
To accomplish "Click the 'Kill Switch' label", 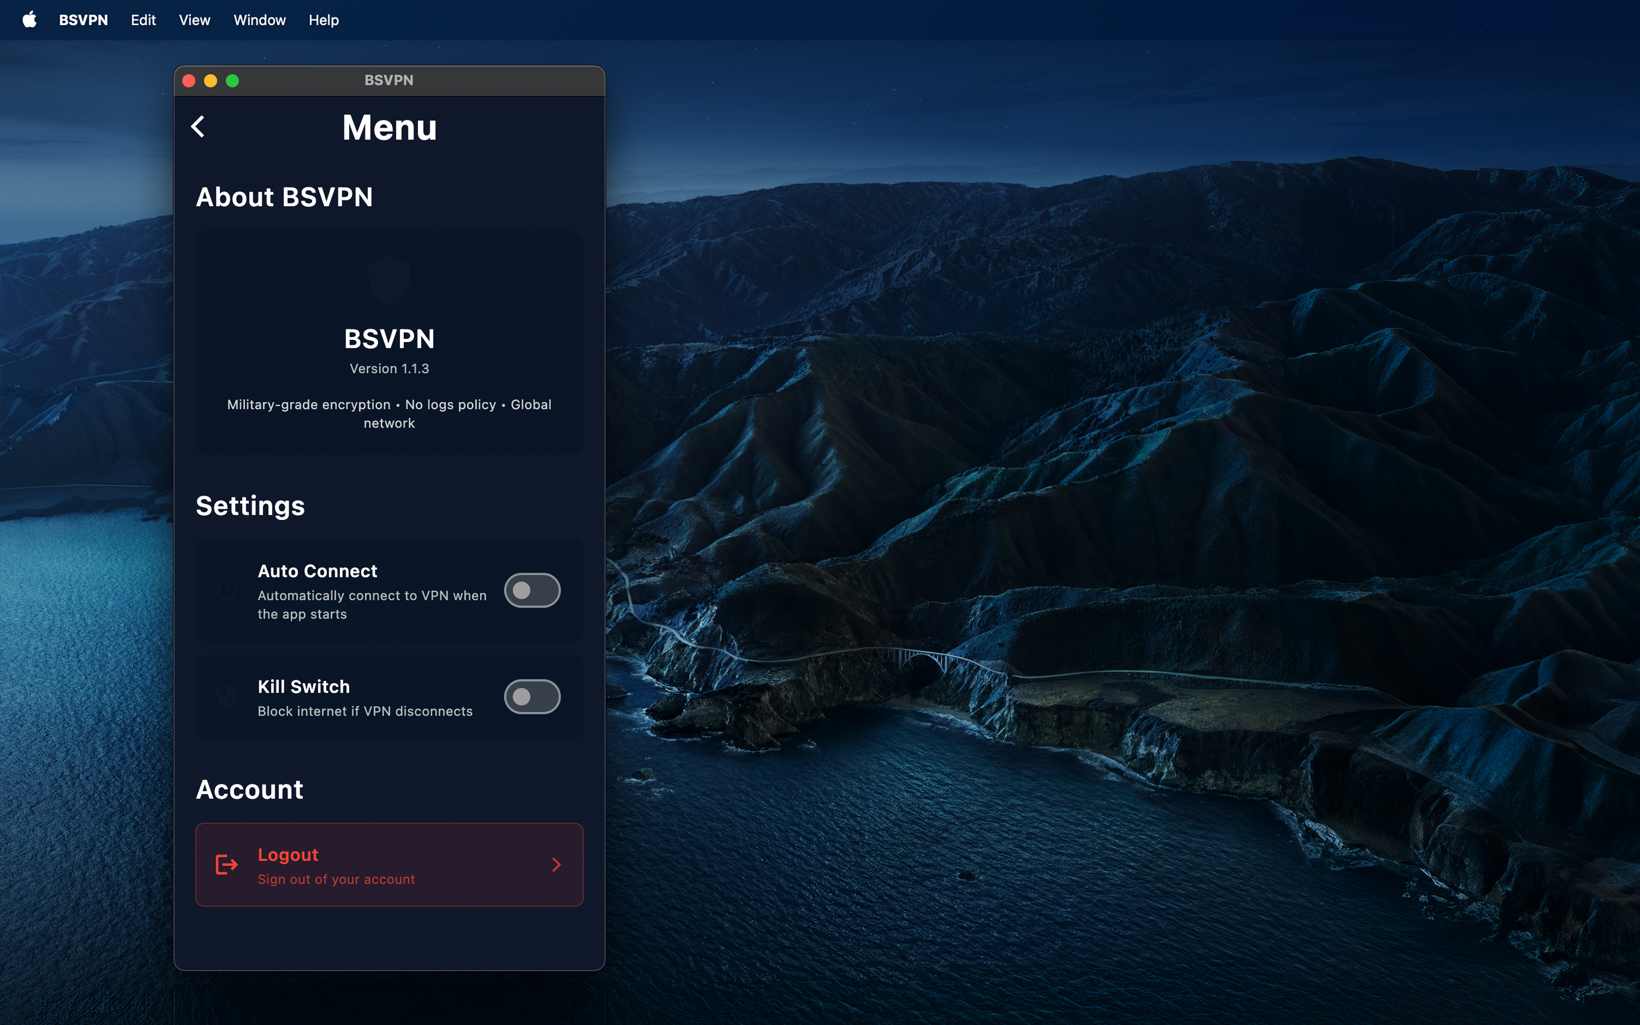I will pyautogui.click(x=304, y=686).
